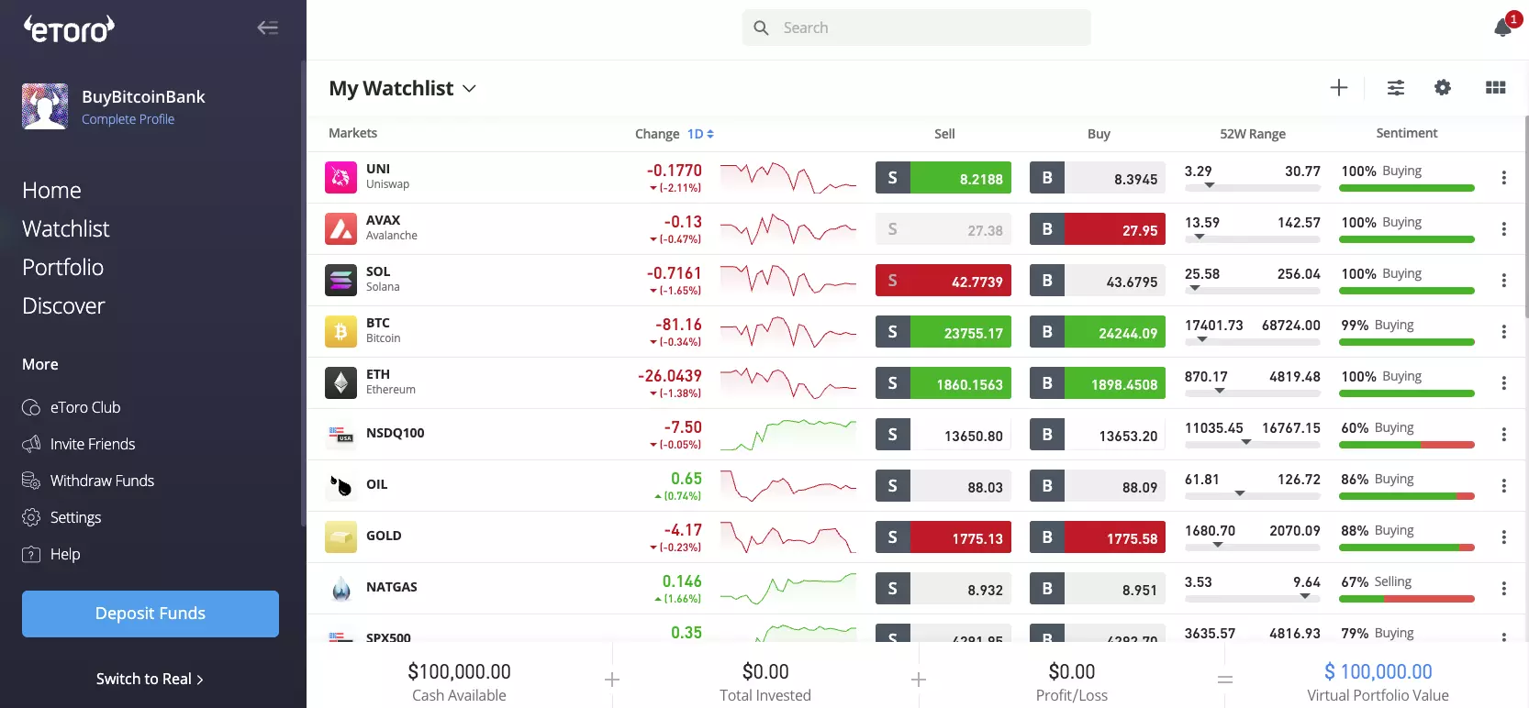Open more options for NATGAS row
This screenshot has height=708, width=1529.
[x=1503, y=588]
